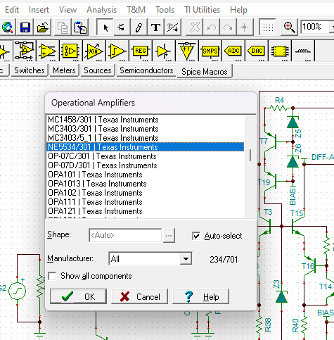Screen dimensions: 334x340
Task: Select the wire drawing pen tool
Action: [x=139, y=27]
